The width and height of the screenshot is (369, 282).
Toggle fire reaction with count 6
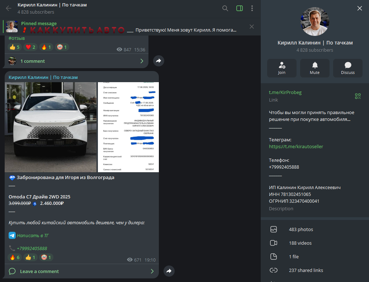[15, 257]
